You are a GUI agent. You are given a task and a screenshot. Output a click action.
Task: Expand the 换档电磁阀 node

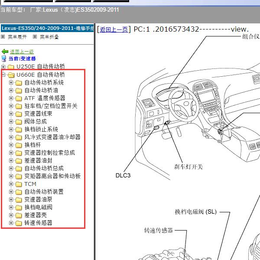(11, 207)
